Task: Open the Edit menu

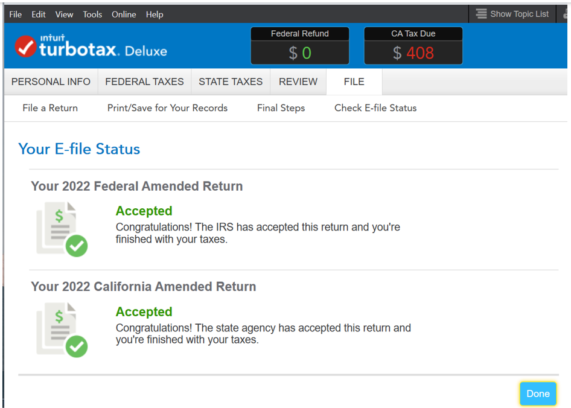Action: 39,14
